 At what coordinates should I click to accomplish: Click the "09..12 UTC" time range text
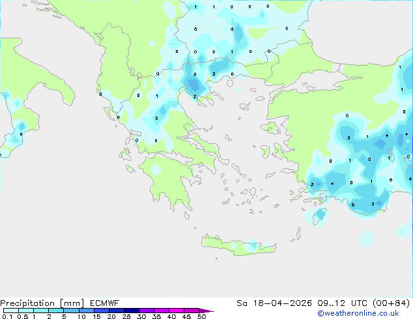click(343, 303)
